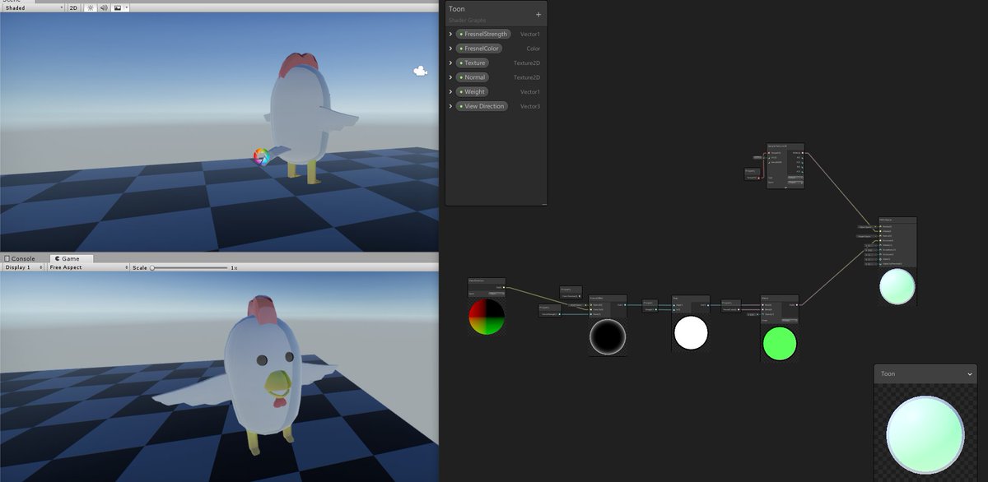Screen dimensions: 988x482
Task: Click the camera gizmo in Scene view
Action: point(420,72)
